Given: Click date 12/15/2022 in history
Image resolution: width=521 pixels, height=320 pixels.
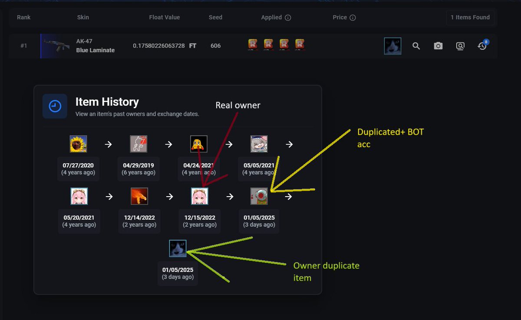Looking at the screenshot, I should click(200, 217).
